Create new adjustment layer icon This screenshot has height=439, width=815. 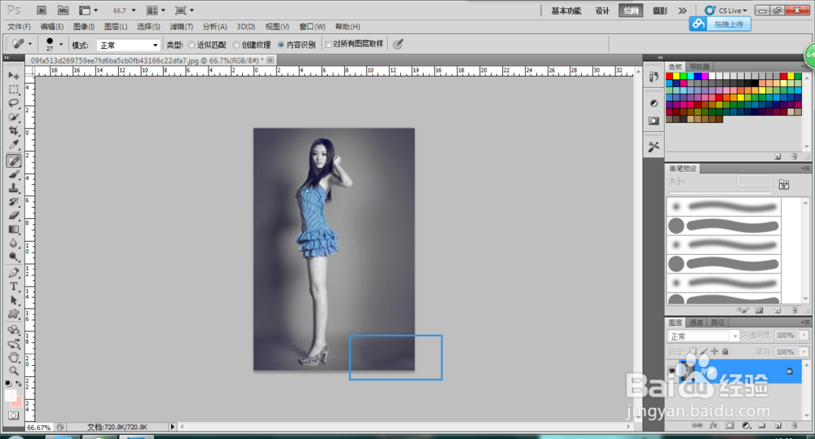746,425
